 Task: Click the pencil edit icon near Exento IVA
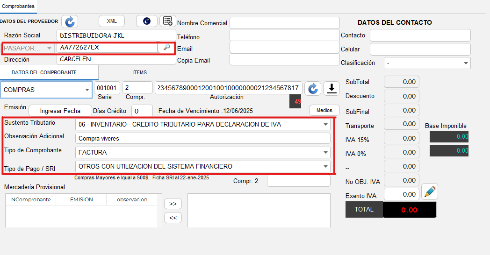pyautogui.click(x=429, y=191)
